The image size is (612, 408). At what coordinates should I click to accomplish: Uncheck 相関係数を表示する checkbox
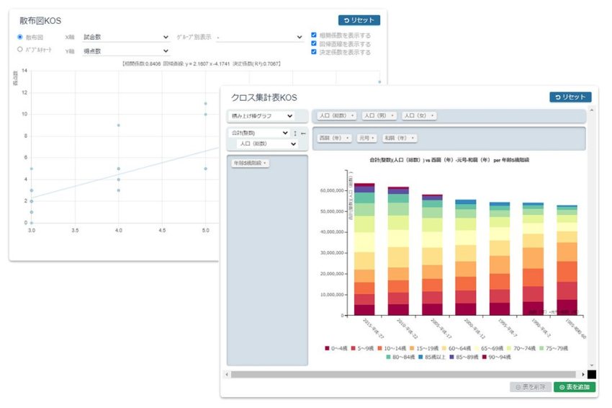[x=314, y=35]
